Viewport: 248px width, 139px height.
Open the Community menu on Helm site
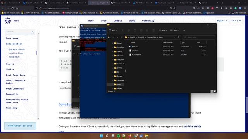pos(148,20)
